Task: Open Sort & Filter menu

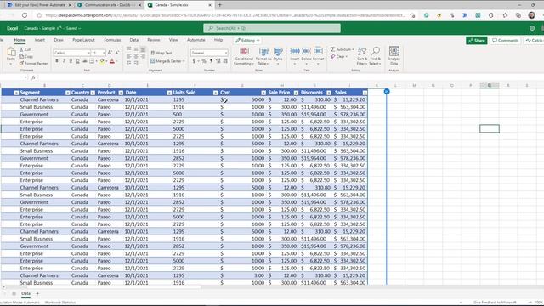Action: (x=361, y=56)
